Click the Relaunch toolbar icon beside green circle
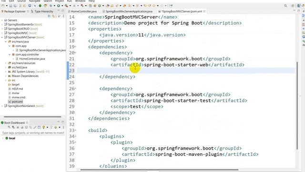Viewport: 305px width, 172px height. 45,6
